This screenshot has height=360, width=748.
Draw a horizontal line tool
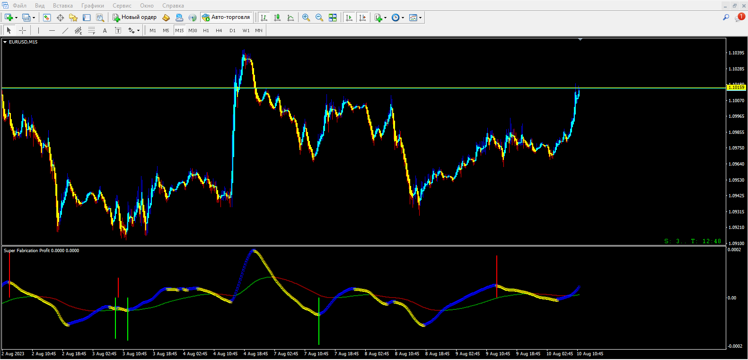click(x=52, y=30)
